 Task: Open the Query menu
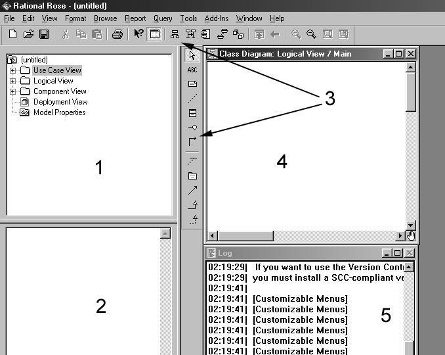tap(163, 18)
